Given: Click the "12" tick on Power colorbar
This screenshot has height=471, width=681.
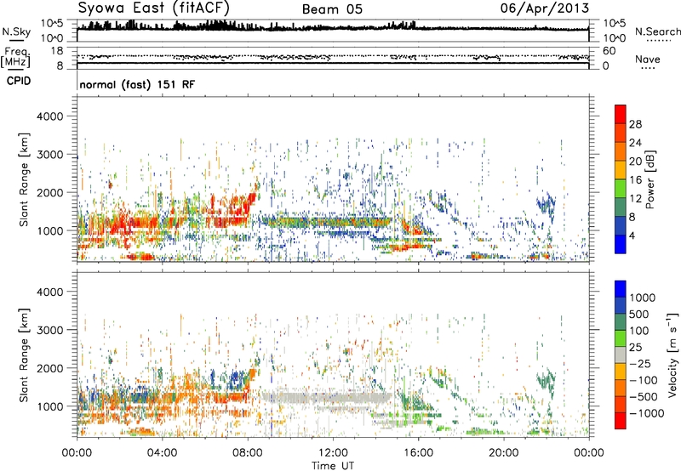Looking at the screenshot, I should click(x=635, y=199).
